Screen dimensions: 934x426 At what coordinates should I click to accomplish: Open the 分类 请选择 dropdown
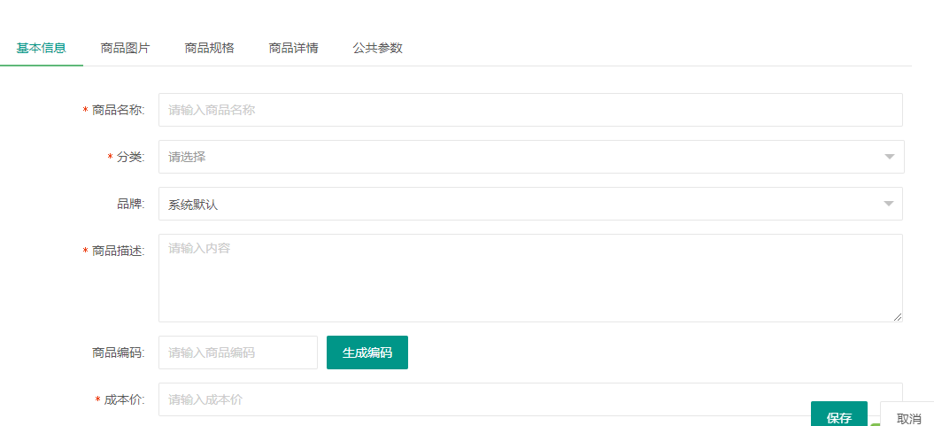point(531,157)
